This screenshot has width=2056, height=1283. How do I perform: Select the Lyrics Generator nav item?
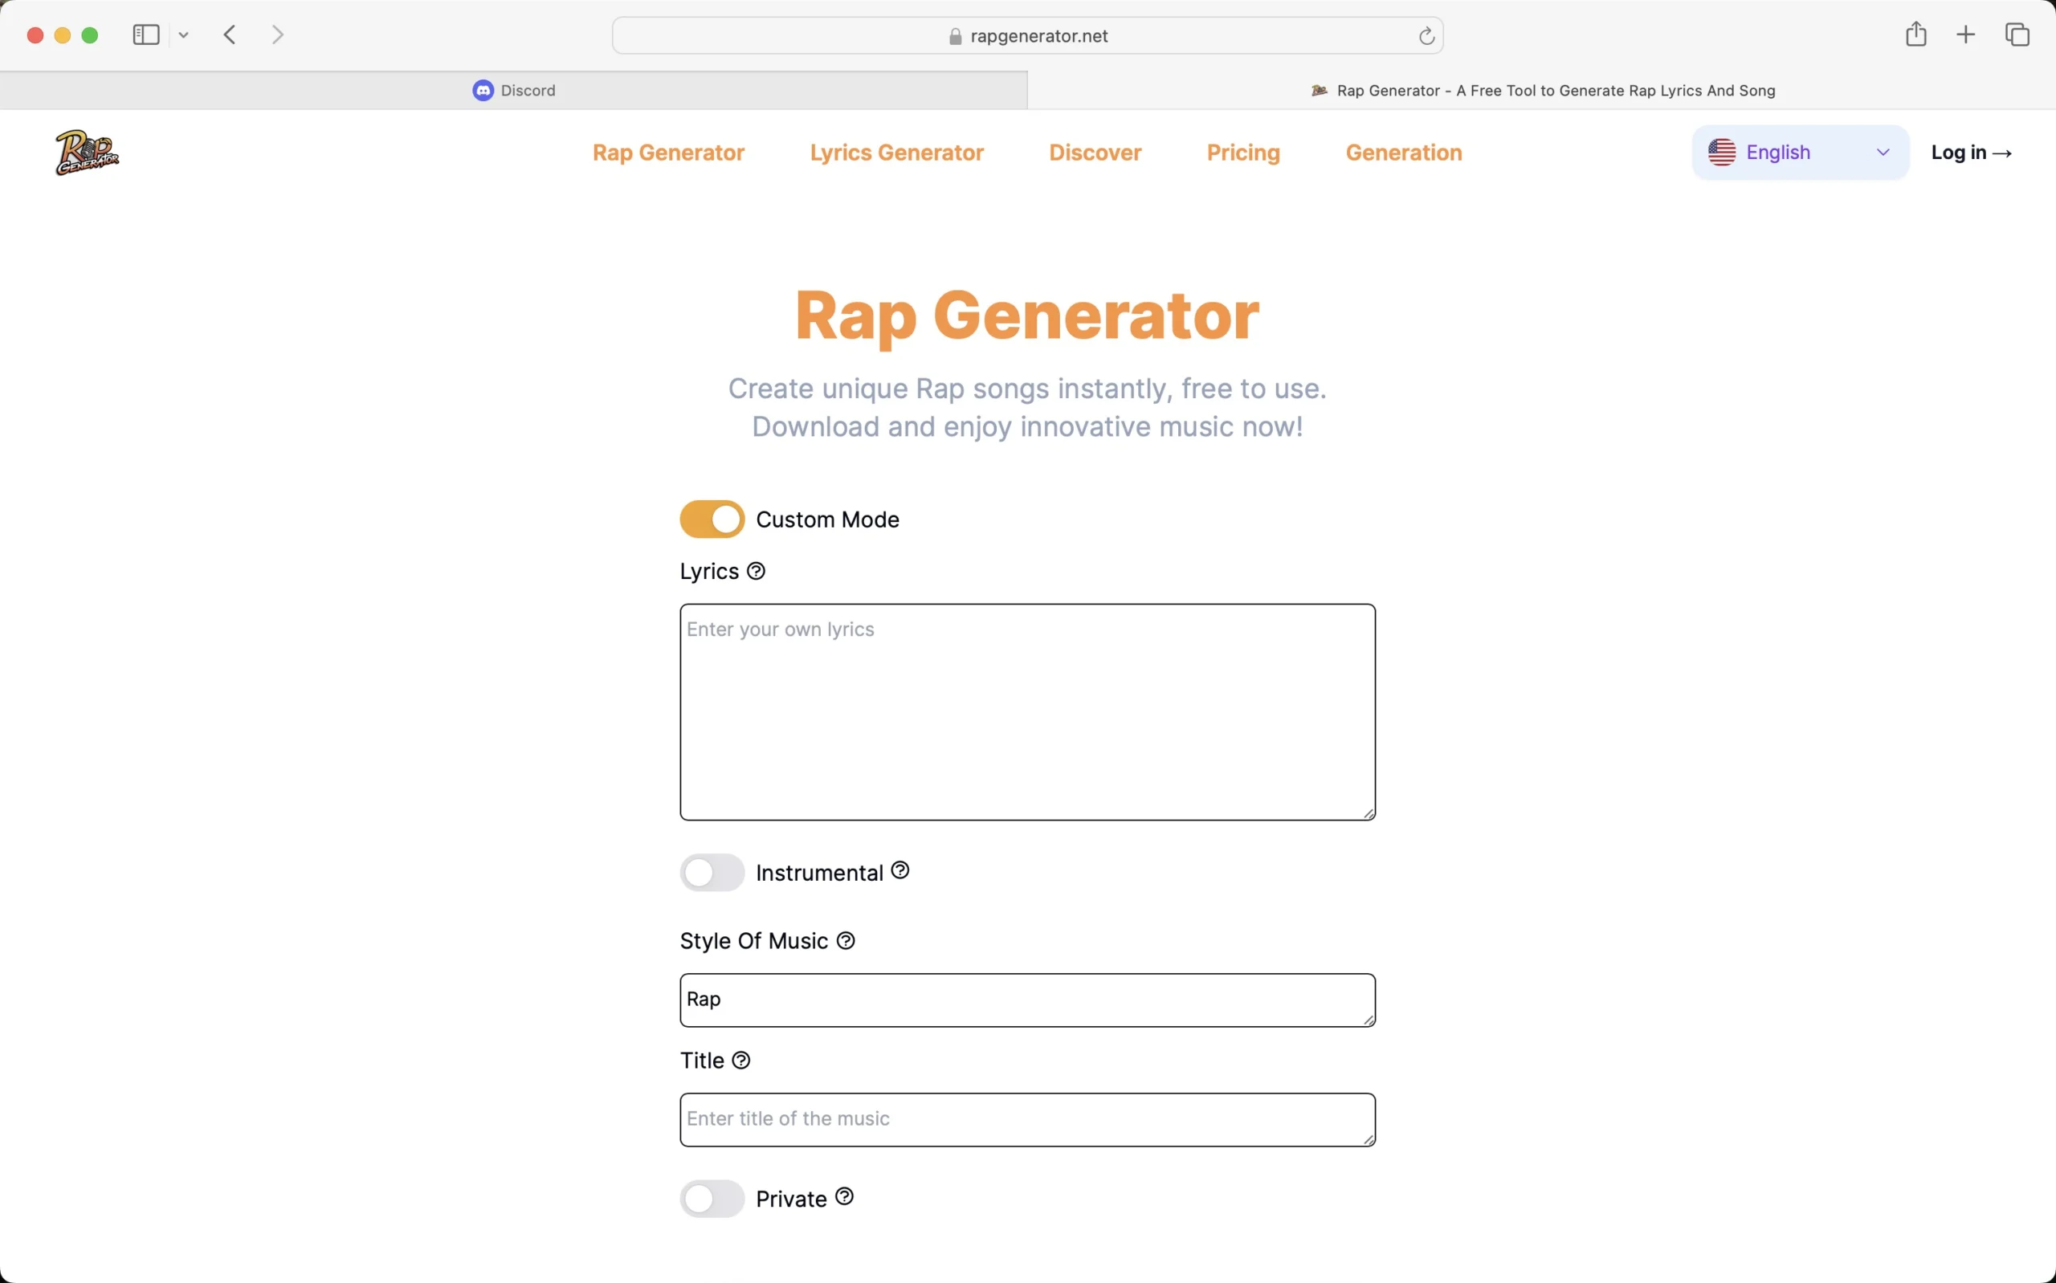896,153
